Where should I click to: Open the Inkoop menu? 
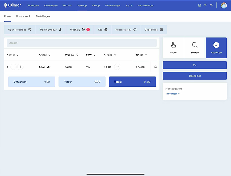[x=96, y=5]
